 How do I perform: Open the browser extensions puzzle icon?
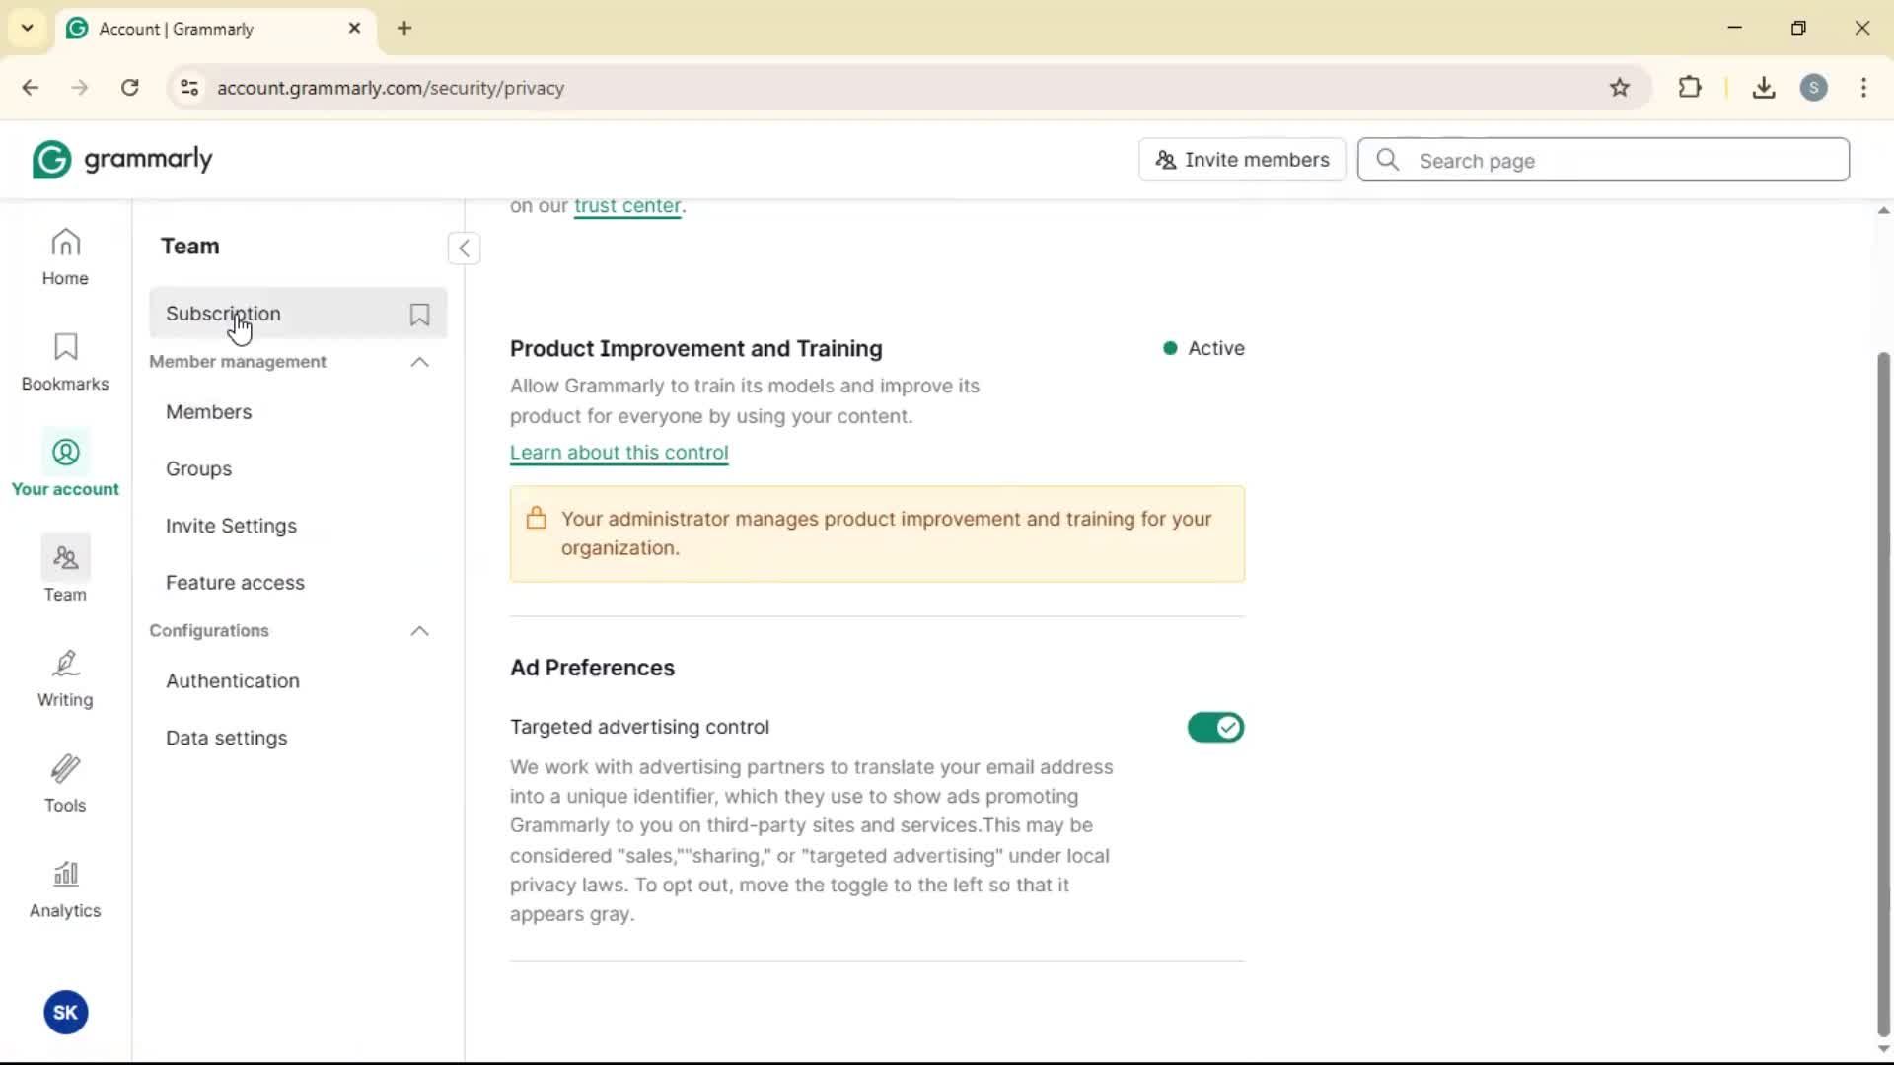[x=1690, y=88]
